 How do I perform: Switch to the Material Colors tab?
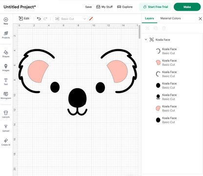point(170,19)
